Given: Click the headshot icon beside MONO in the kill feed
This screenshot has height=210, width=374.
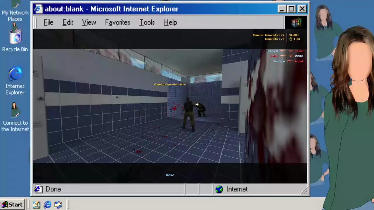Looking at the screenshot, I should tap(291, 56).
